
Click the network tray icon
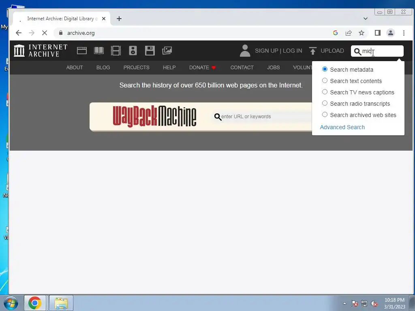(364, 304)
